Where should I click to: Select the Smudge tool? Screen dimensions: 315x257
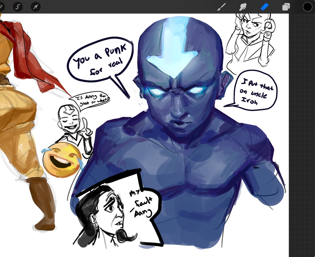tap(243, 7)
